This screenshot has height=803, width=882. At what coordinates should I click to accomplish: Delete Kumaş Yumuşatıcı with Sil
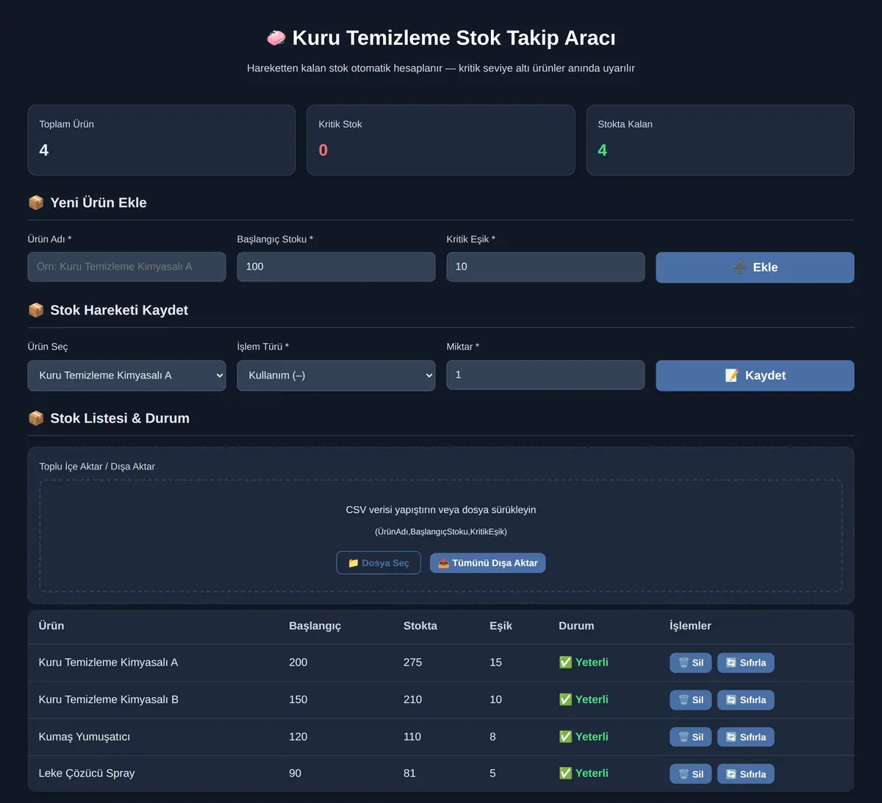click(691, 737)
